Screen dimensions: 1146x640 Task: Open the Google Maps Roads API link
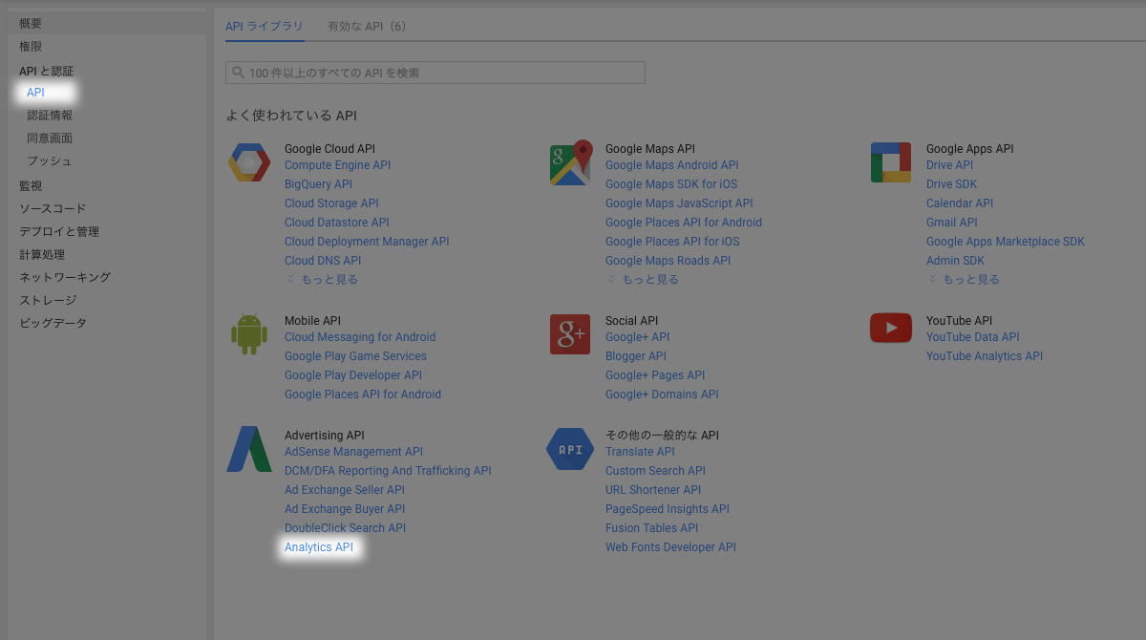coord(668,261)
